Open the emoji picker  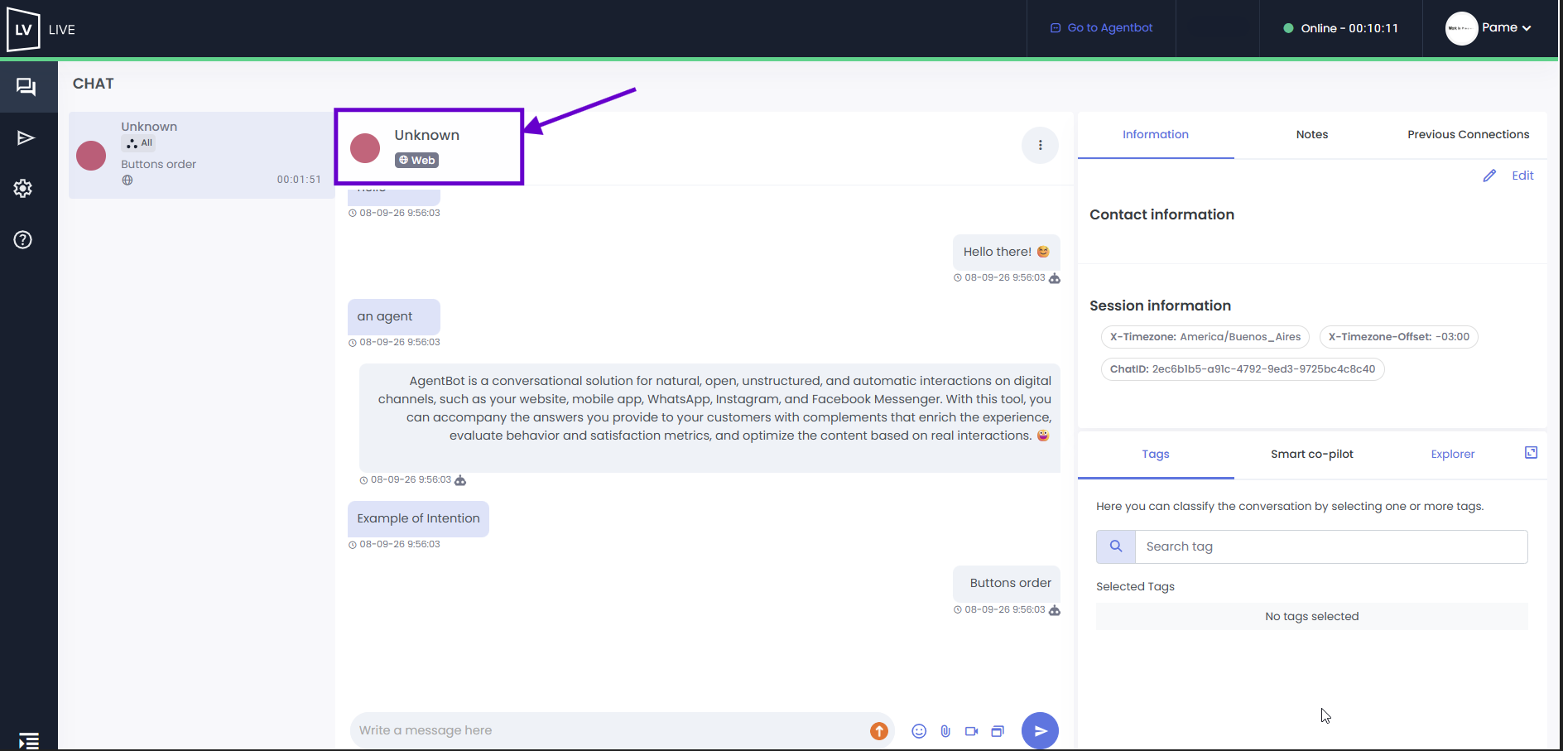[x=919, y=731]
